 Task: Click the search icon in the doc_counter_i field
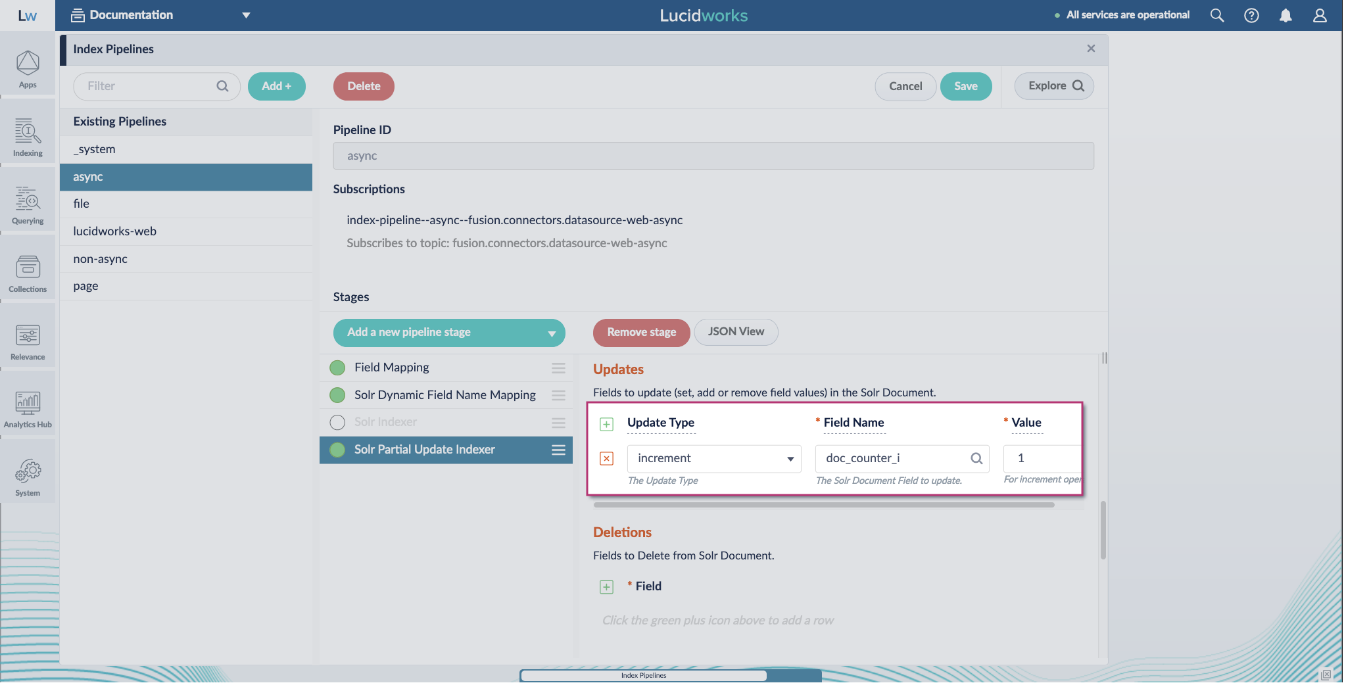(x=976, y=459)
